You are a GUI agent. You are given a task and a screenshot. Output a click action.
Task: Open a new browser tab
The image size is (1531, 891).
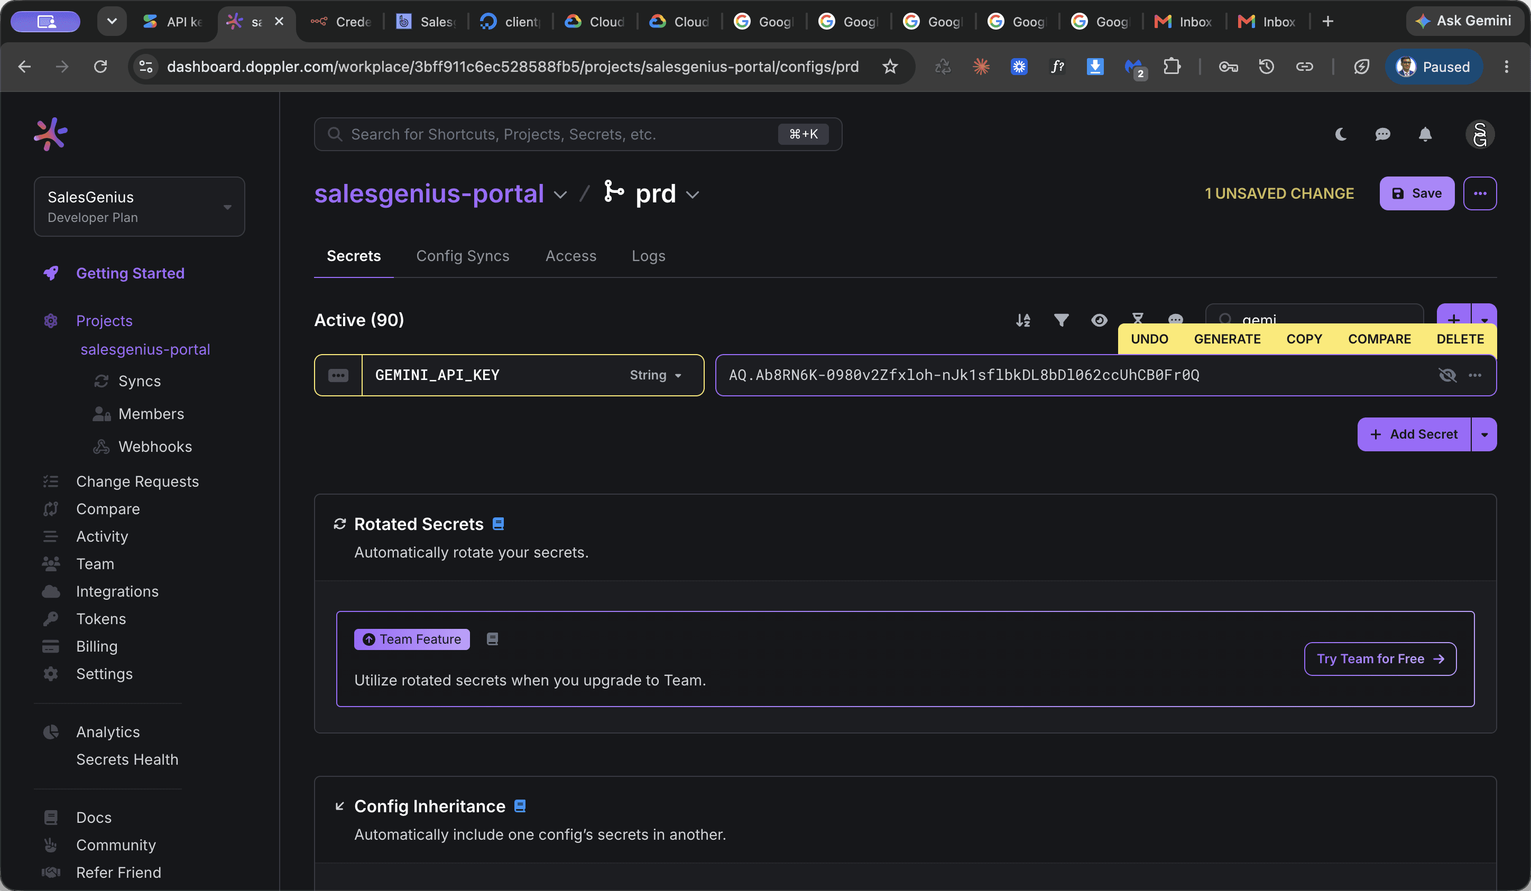point(1328,22)
